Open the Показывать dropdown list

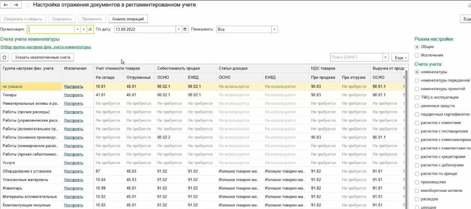click(x=275, y=29)
